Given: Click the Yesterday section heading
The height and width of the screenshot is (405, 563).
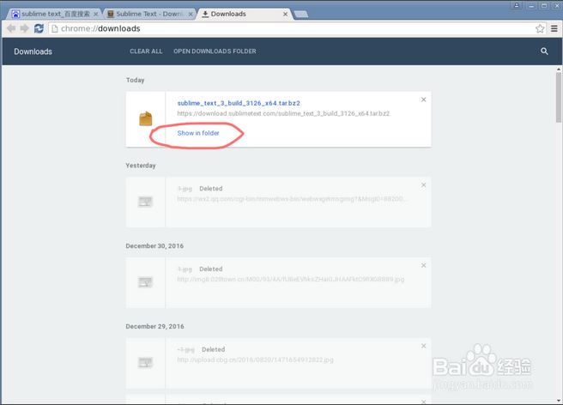Looking at the screenshot, I should click(x=141, y=166).
